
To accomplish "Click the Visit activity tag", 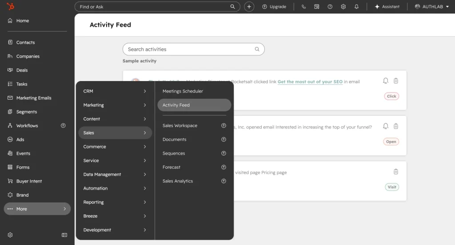I will tap(392, 187).
